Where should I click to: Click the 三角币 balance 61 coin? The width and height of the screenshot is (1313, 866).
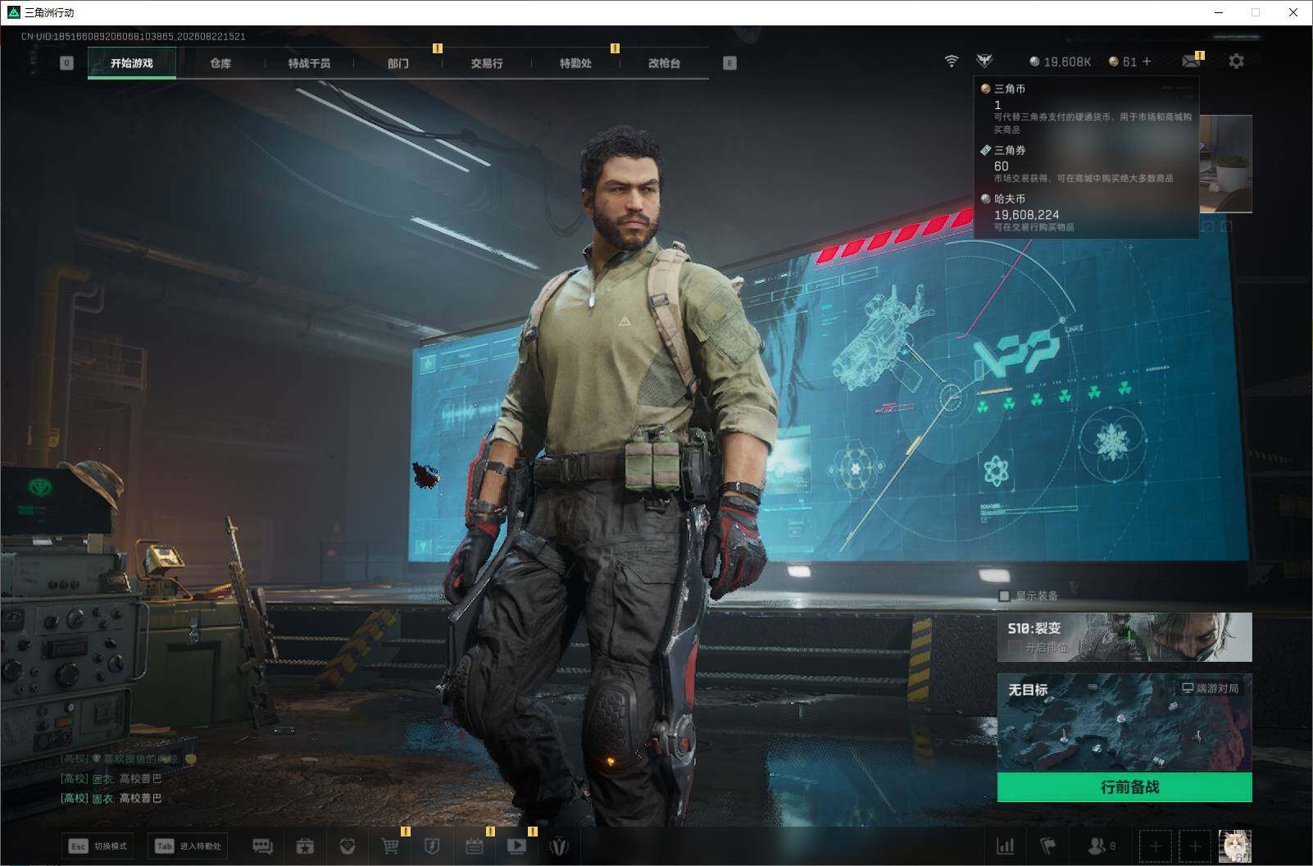[1123, 62]
